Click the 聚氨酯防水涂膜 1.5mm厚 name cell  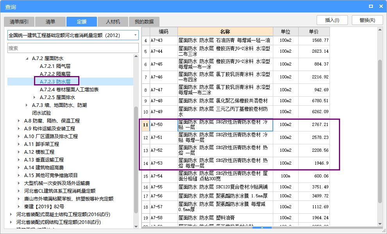225,196
